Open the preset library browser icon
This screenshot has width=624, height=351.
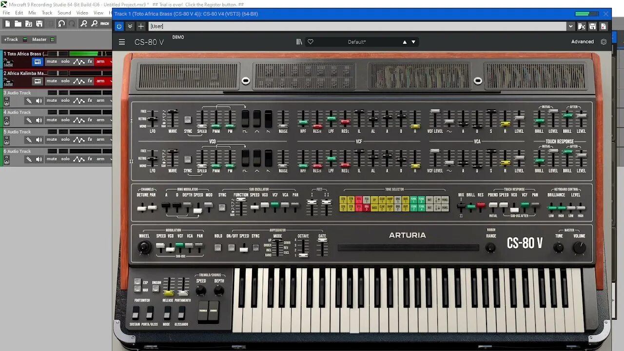tap(299, 42)
